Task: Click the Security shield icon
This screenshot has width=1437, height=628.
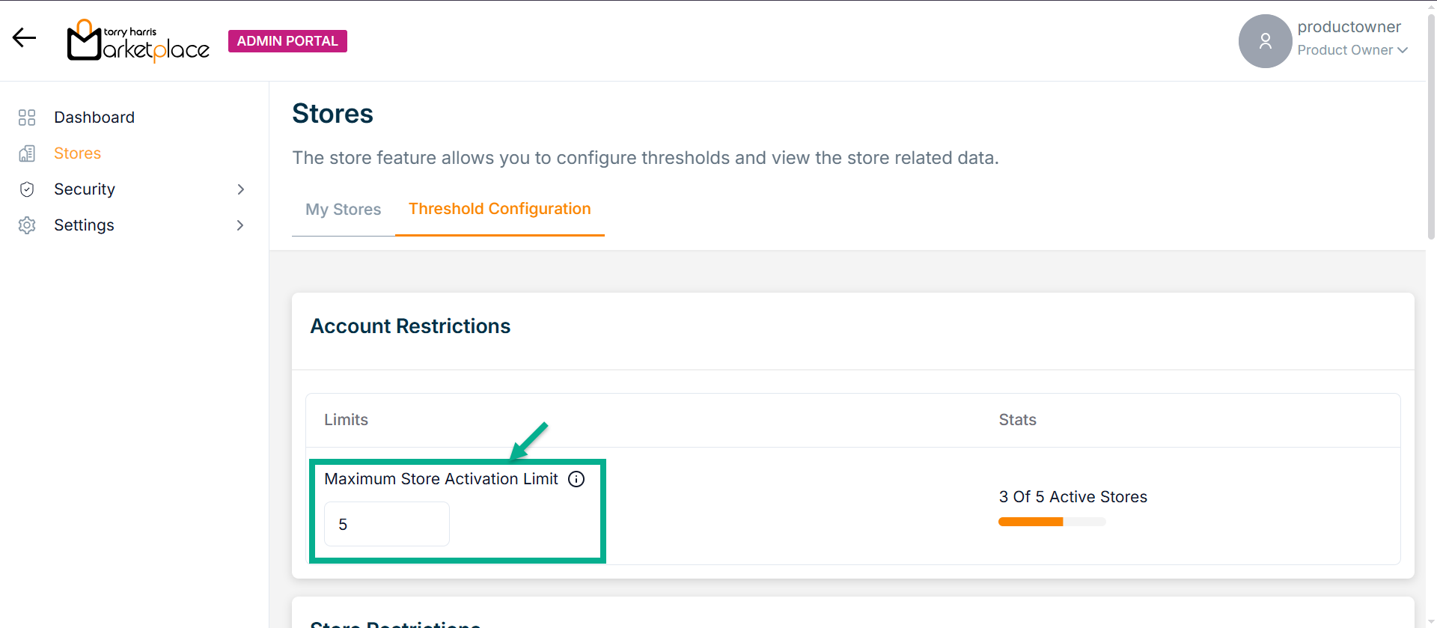Action: pos(27,189)
